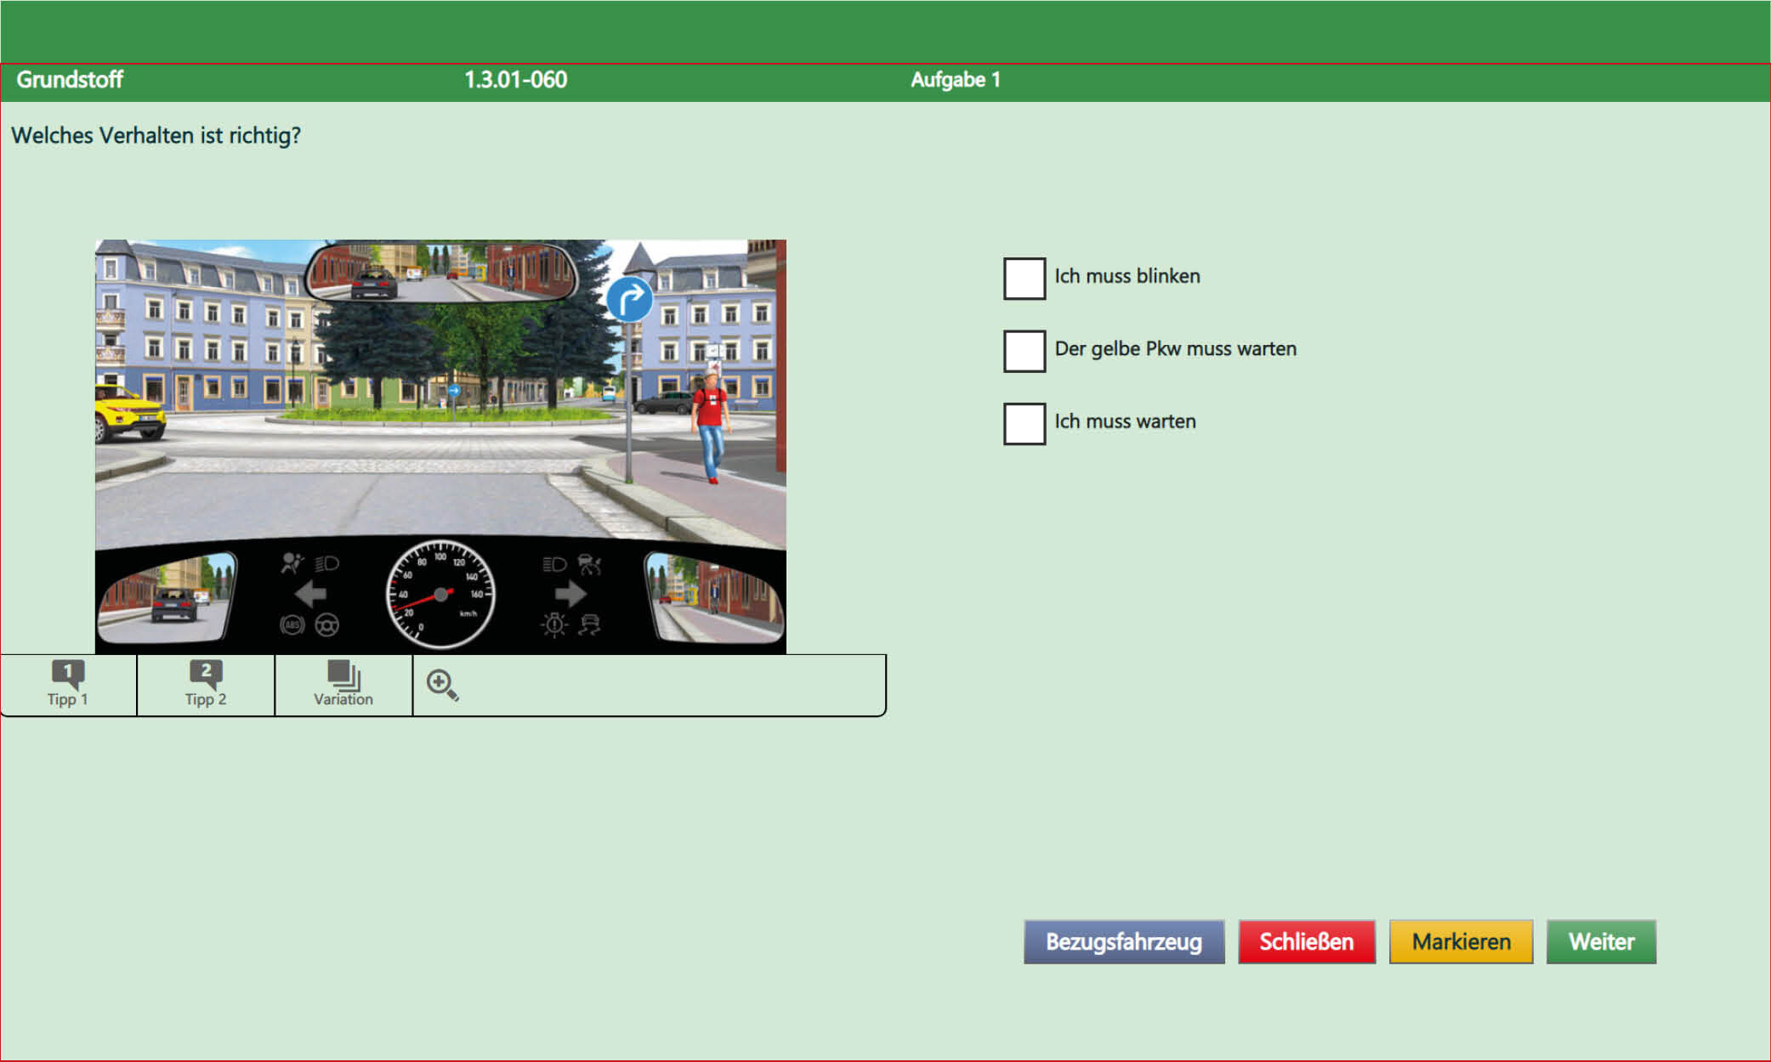The image size is (1771, 1062).
Task: Click the rear-view mirror in image
Action: (440, 272)
